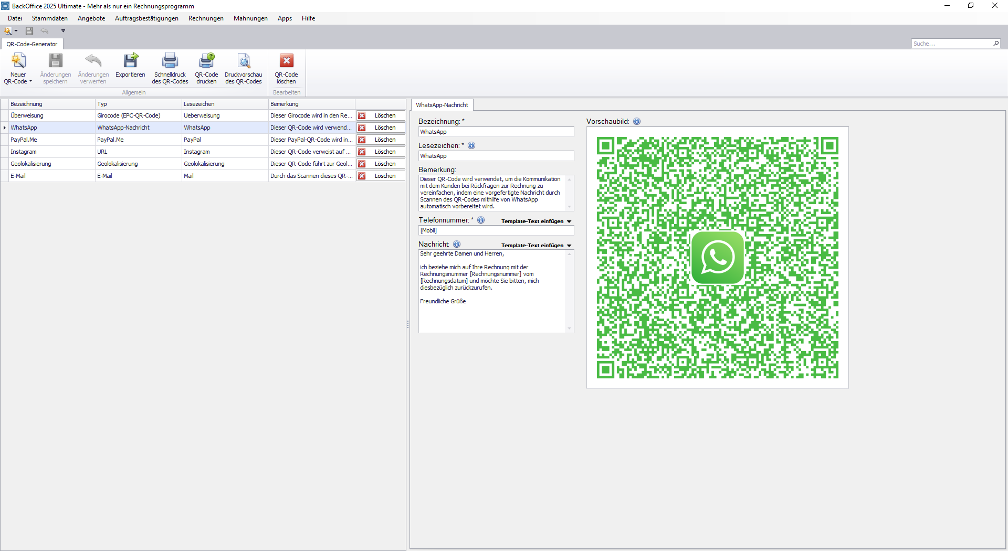Click the quick access wand icon
Screen dimensions: 1008x551
pos(8,31)
